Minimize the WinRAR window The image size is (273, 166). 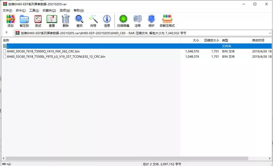tap(244, 4)
